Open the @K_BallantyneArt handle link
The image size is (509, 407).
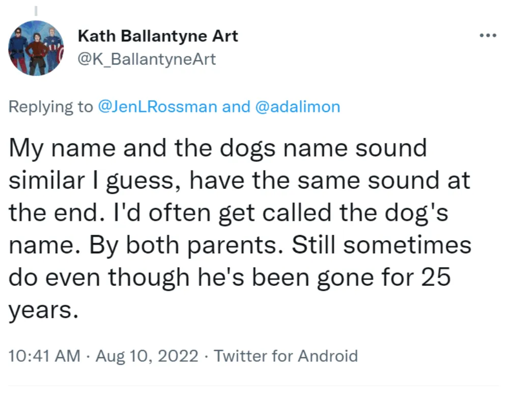[x=147, y=59]
